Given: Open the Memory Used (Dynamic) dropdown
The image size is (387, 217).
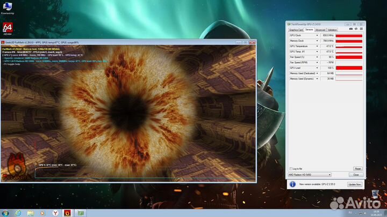Looking at the screenshot, I should click(x=317, y=79).
